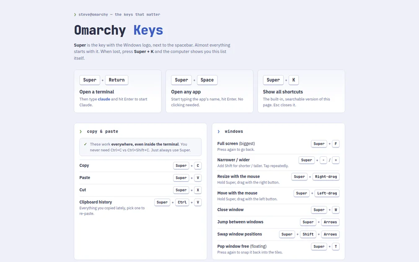Click the "Jump between windows" label
Image resolution: width=419 pixels, height=262 pixels.
point(240,222)
